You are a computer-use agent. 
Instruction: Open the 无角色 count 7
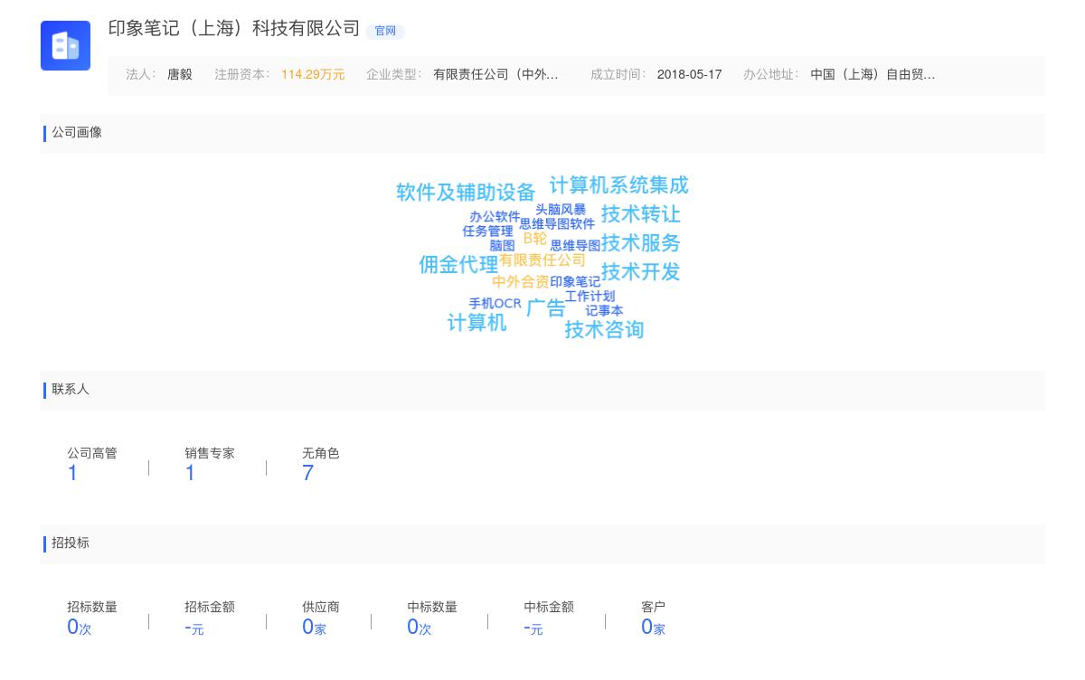(x=307, y=473)
